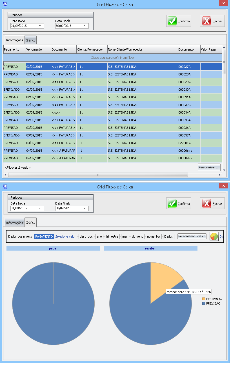231x365 pixels.
Task: Open Data Final dropdown in bottom window
Action: pyautogui.click(x=85, y=208)
